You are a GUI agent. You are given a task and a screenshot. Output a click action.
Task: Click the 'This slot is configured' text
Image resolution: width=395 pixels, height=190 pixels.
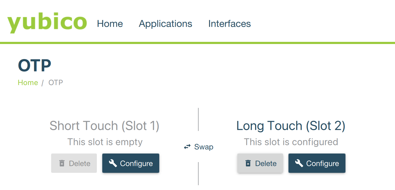click(x=291, y=142)
